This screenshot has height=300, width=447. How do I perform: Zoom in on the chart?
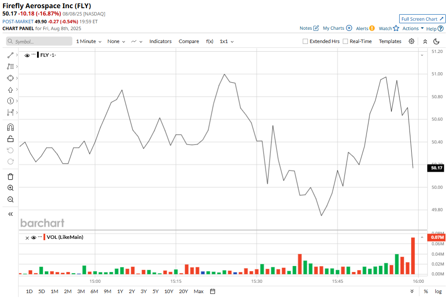[x=10, y=188]
